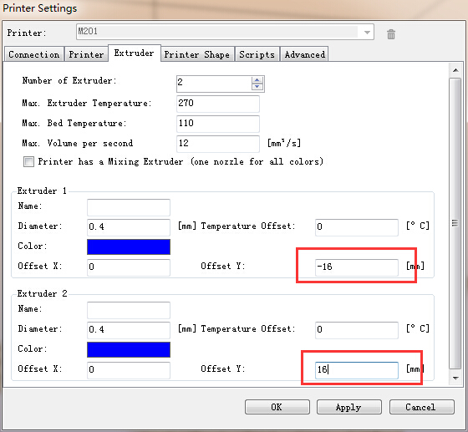Click scrollbar down arrow

pos(455,379)
